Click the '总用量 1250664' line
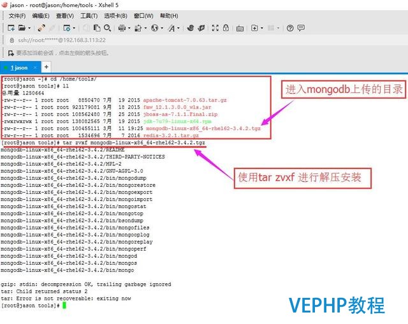 pos(23,93)
